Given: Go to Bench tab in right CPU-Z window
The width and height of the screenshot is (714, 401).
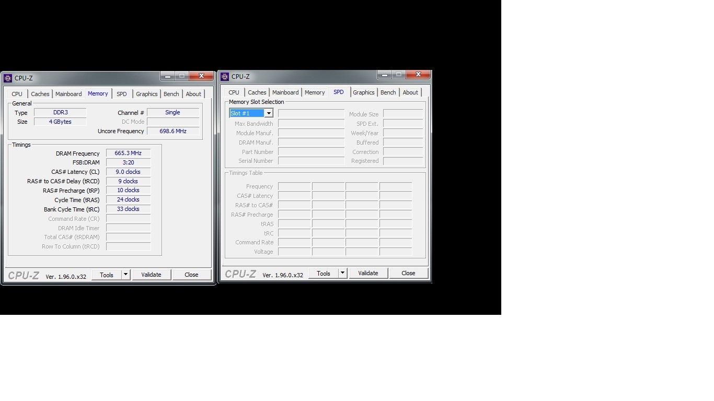Looking at the screenshot, I should coord(388,92).
